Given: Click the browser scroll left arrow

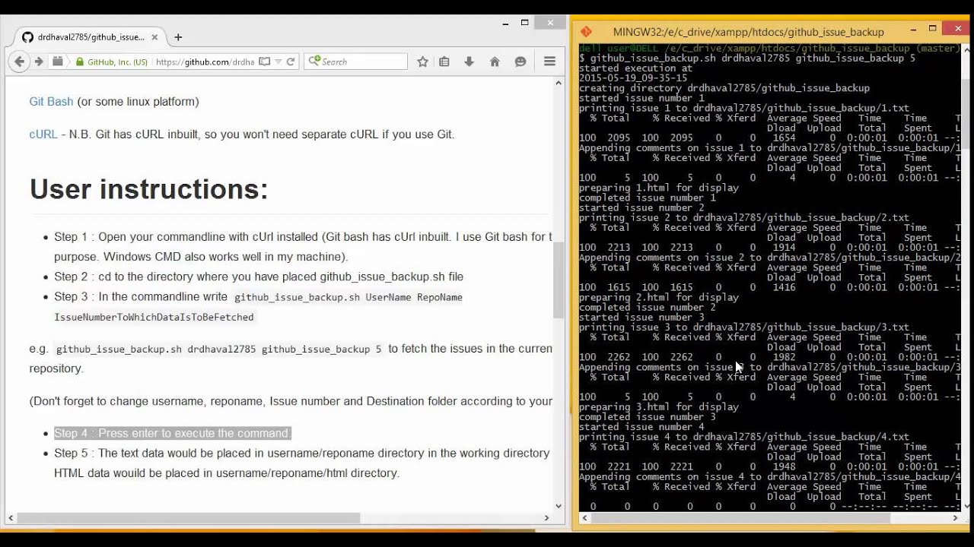Looking at the screenshot, I should (11, 518).
